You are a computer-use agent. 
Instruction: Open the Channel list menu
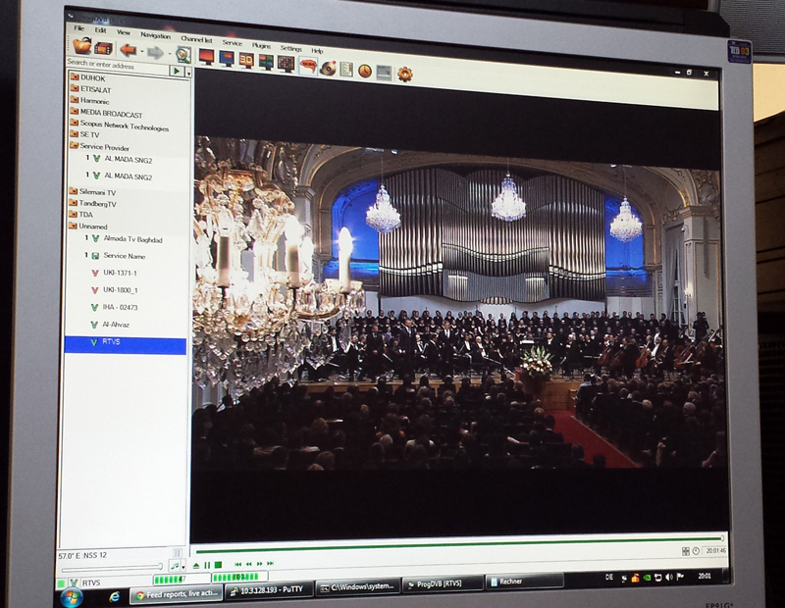[x=195, y=39]
